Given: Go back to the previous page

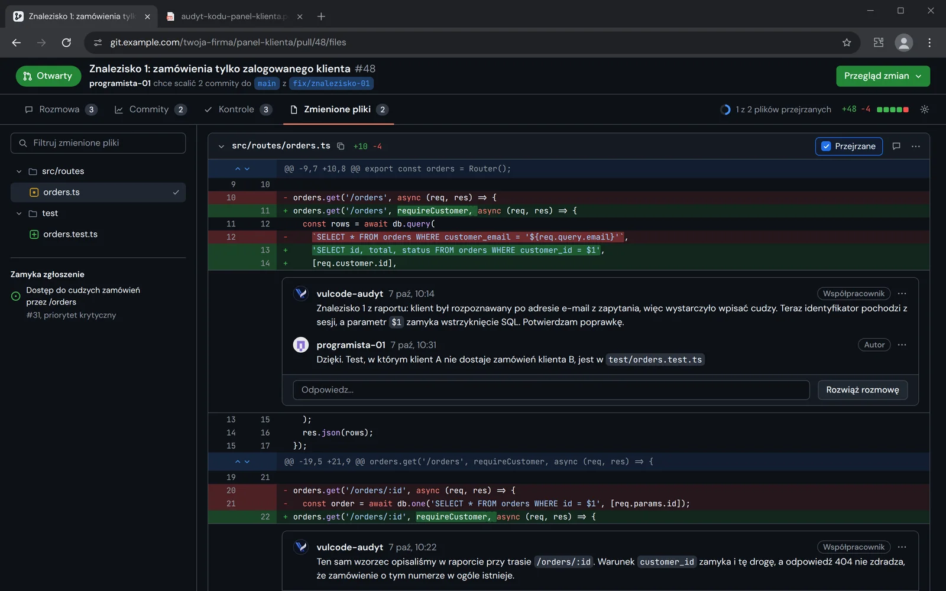Looking at the screenshot, I should click(x=17, y=43).
